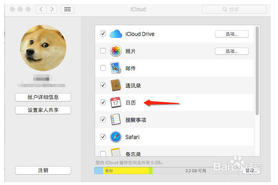Click the Safari label text

(x=132, y=137)
